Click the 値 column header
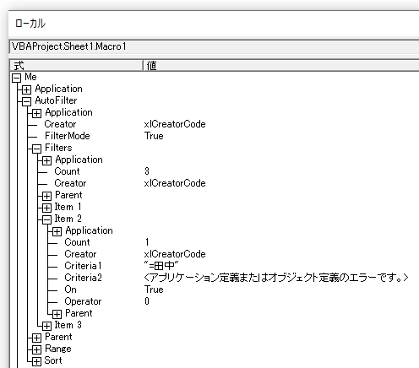This screenshot has height=368, width=419. (x=281, y=65)
